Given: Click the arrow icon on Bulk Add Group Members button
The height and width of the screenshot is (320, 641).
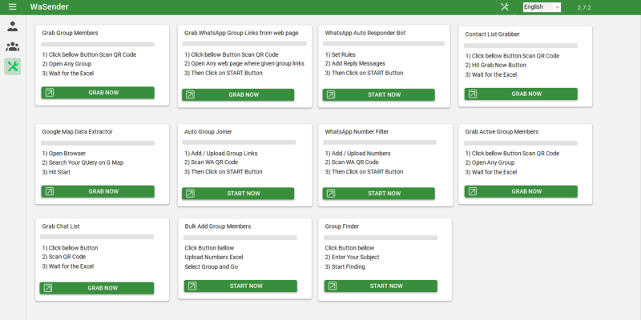Looking at the screenshot, I should pos(192,286).
